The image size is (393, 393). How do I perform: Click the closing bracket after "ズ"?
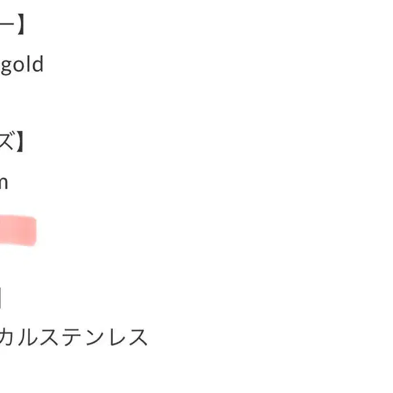20,141
